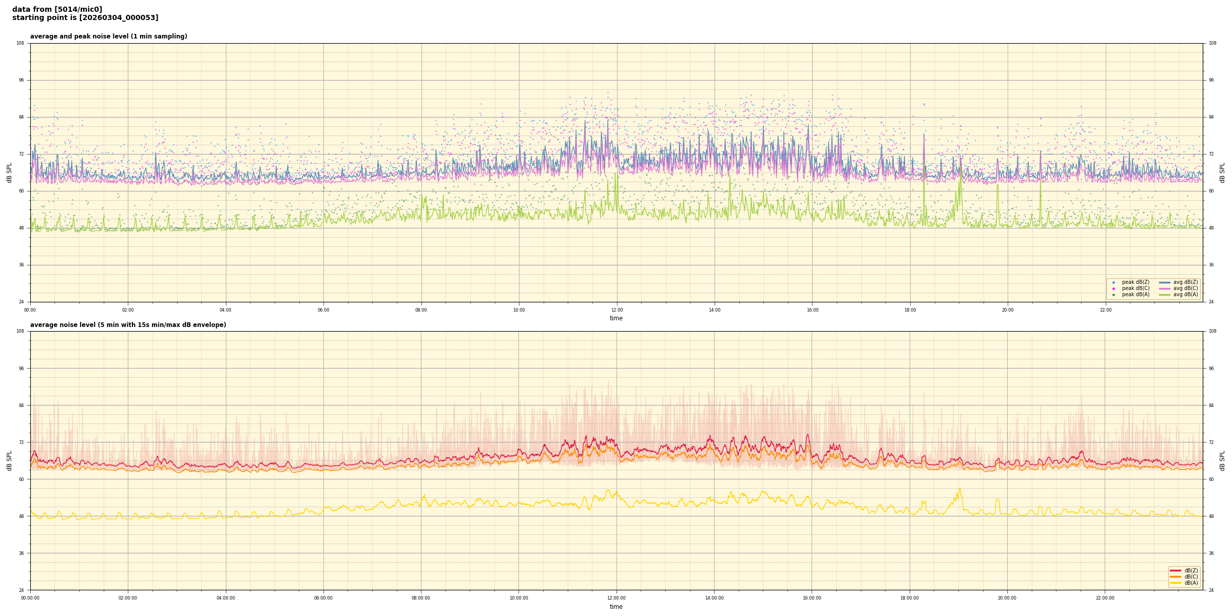Image resolution: width=1232 pixels, height=616 pixels.
Task: Click the 12:00 tick on the upper chart's time axis
Action: 617,310
